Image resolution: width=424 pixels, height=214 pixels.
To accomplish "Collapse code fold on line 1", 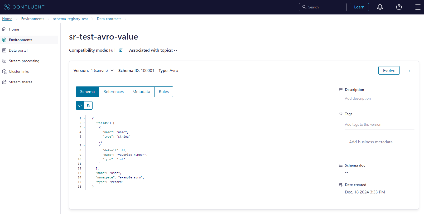I will coord(84,119).
